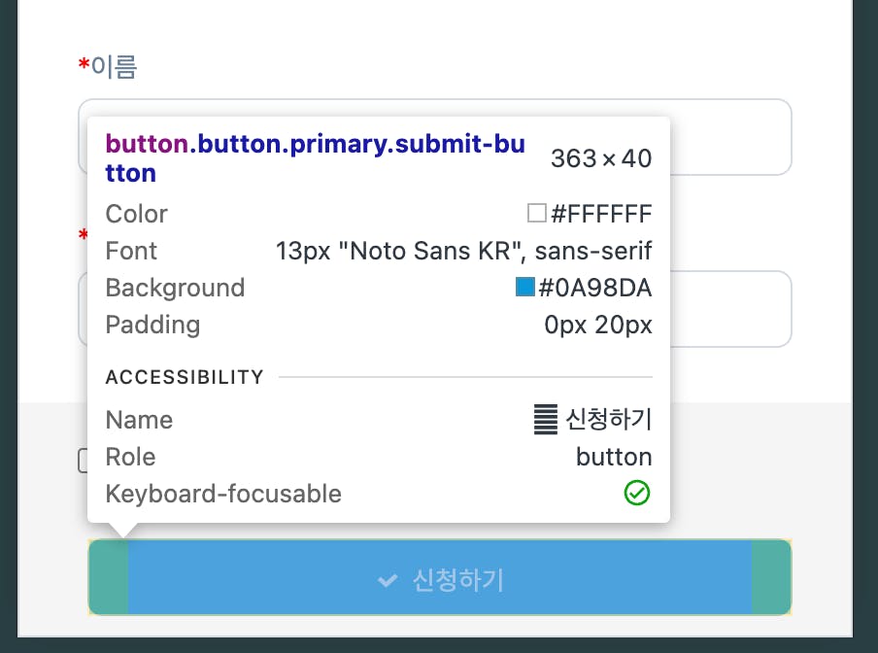Click the Keyboard-focusable label text
The width and height of the screenshot is (878, 653).
(x=223, y=494)
